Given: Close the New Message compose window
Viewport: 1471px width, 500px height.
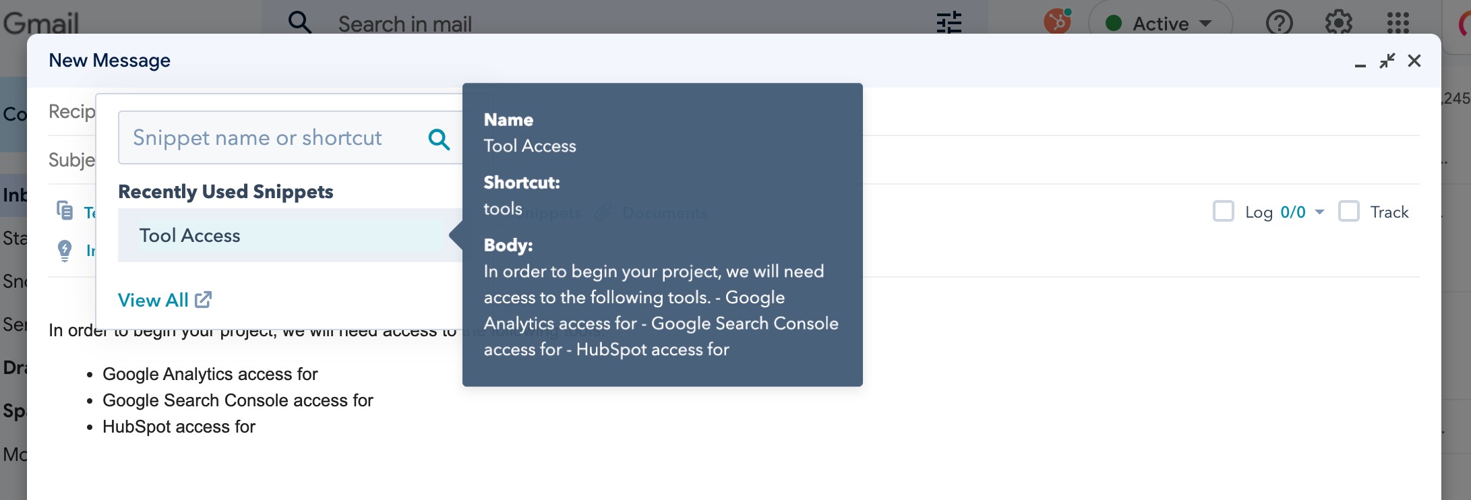Looking at the screenshot, I should click(x=1414, y=61).
